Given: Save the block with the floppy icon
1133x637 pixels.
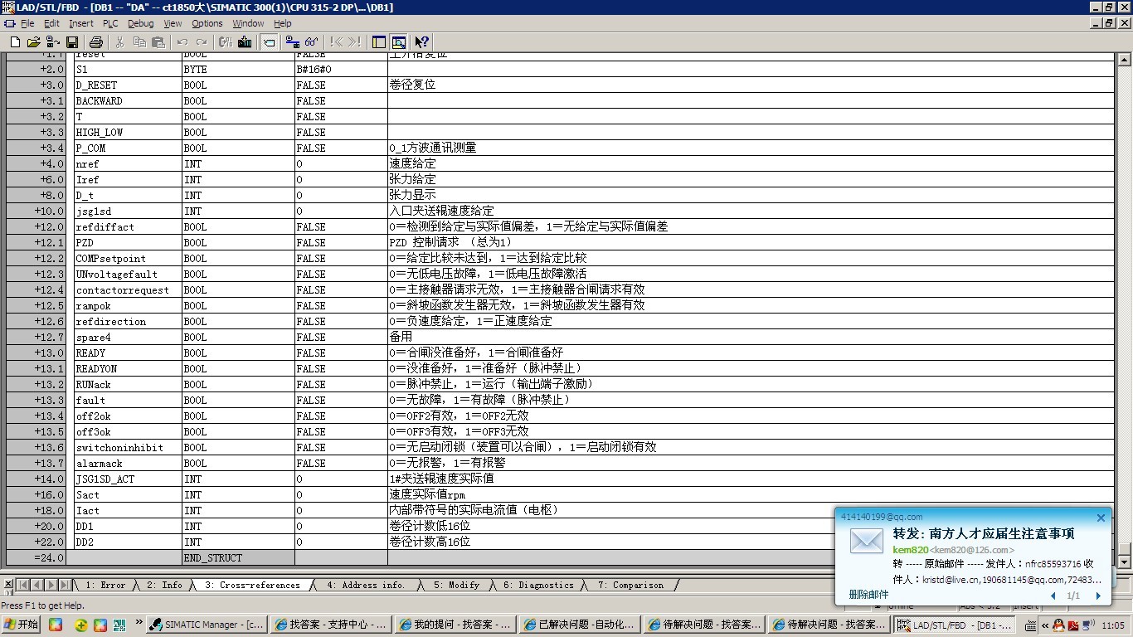Looking at the screenshot, I should pyautogui.click(x=72, y=41).
